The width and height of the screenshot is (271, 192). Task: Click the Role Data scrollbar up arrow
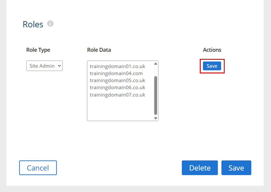[x=156, y=64]
